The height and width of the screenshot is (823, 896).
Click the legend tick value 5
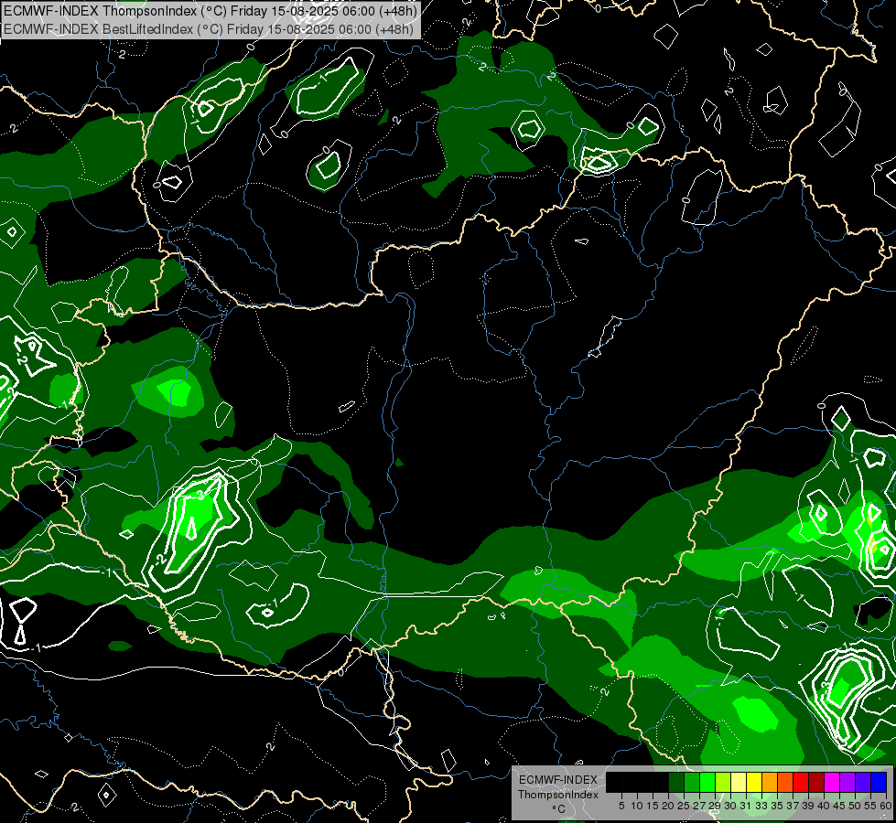coord(621,806)
